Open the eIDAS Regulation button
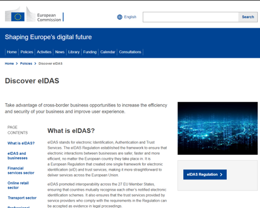Viewport: 260px width, 208px height. pyautogui.click(x=205, y=175)
